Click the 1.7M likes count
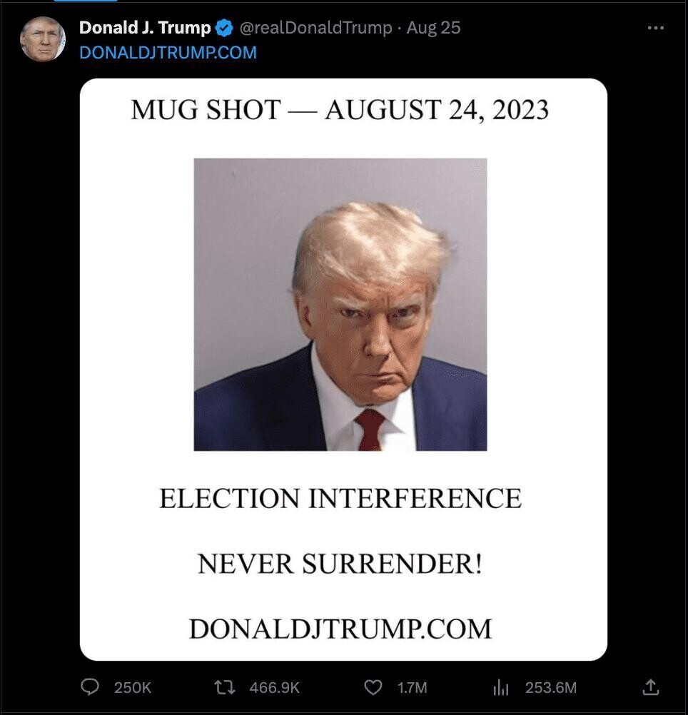This screenshot has height=715, width=688. pyautogui.click(x=413, y=687)
